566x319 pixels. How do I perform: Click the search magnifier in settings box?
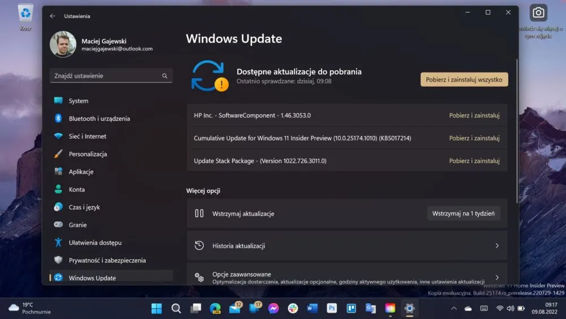pyautogui.click(x=165, y=76)
